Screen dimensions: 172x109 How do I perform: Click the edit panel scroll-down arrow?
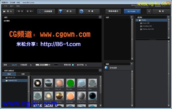tap(132, 105)
